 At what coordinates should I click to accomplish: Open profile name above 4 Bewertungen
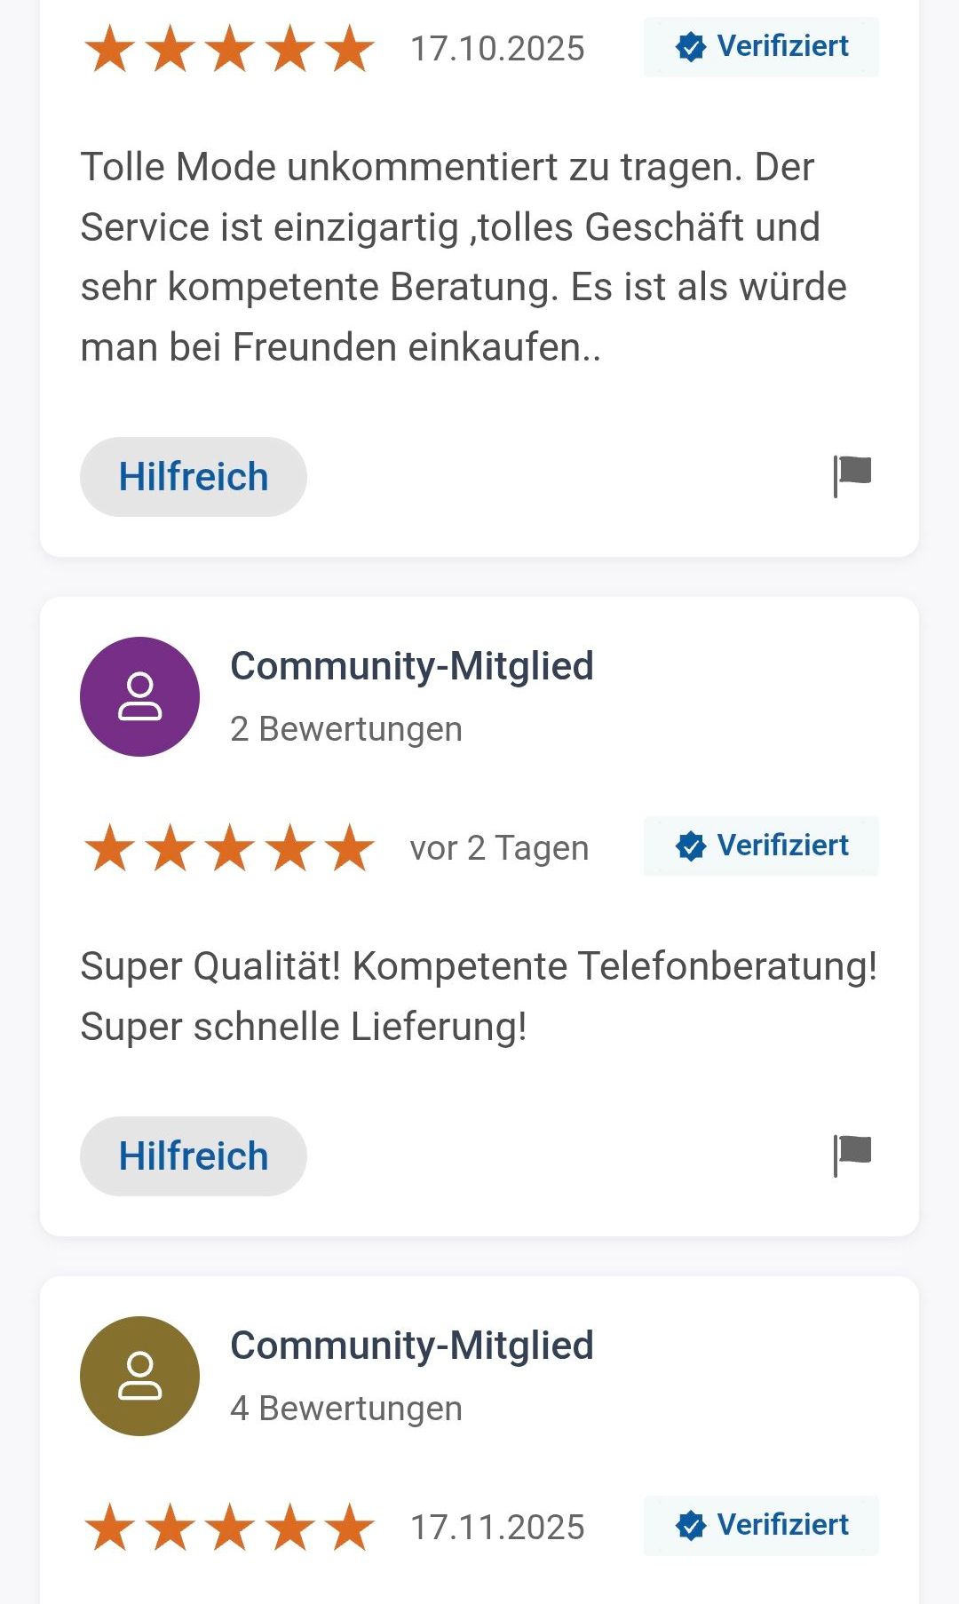coord(412,1346)
